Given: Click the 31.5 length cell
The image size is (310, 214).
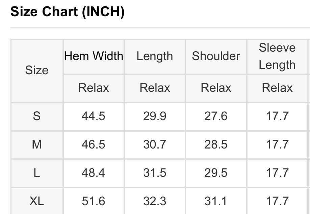Looking at the screenshot, I should [155, 173].
